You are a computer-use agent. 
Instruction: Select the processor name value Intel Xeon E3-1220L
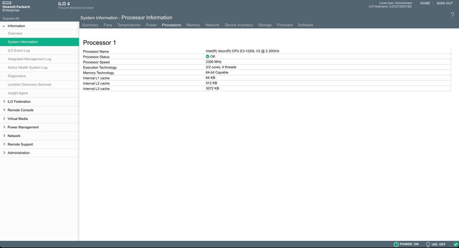[x=242, y=51]
